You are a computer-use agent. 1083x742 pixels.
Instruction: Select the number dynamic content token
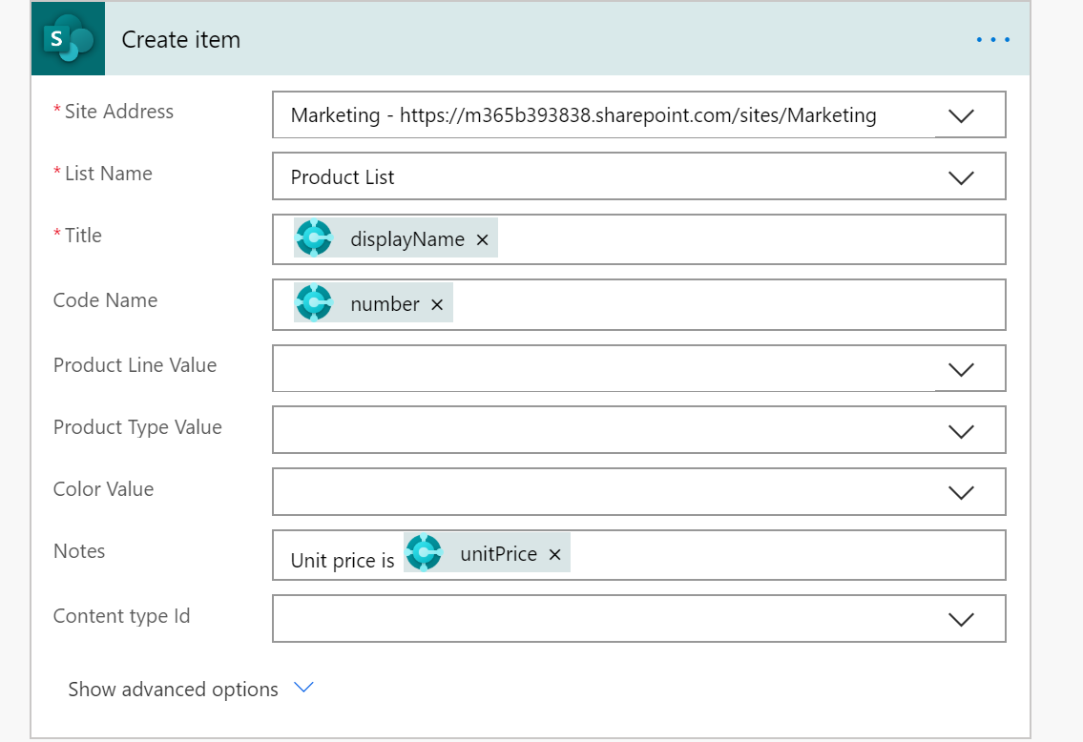[x=373, y=303]
